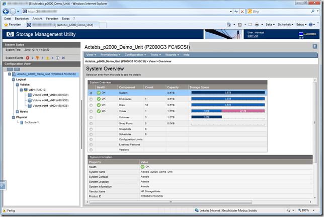The height and width of the screenshot is (217, 324).
Task: Click the printer icon in command bar
Action: pyautogui.click(x=257, y=25)
